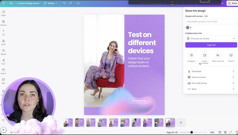Select page 3 thumbnail
238x135 pixels.
(91, 123)
